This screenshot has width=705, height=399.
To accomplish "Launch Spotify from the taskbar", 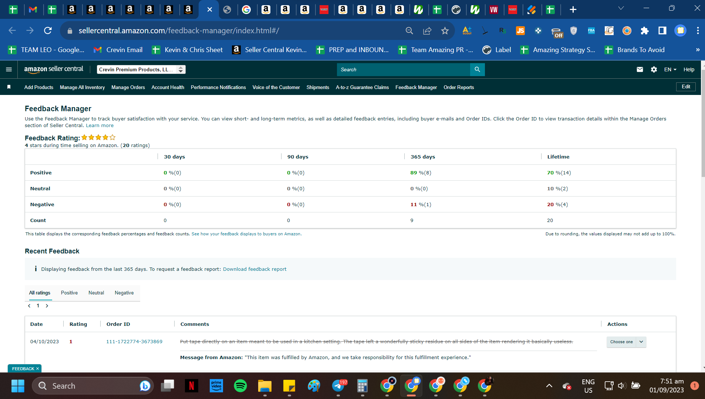I will point(240,386).
